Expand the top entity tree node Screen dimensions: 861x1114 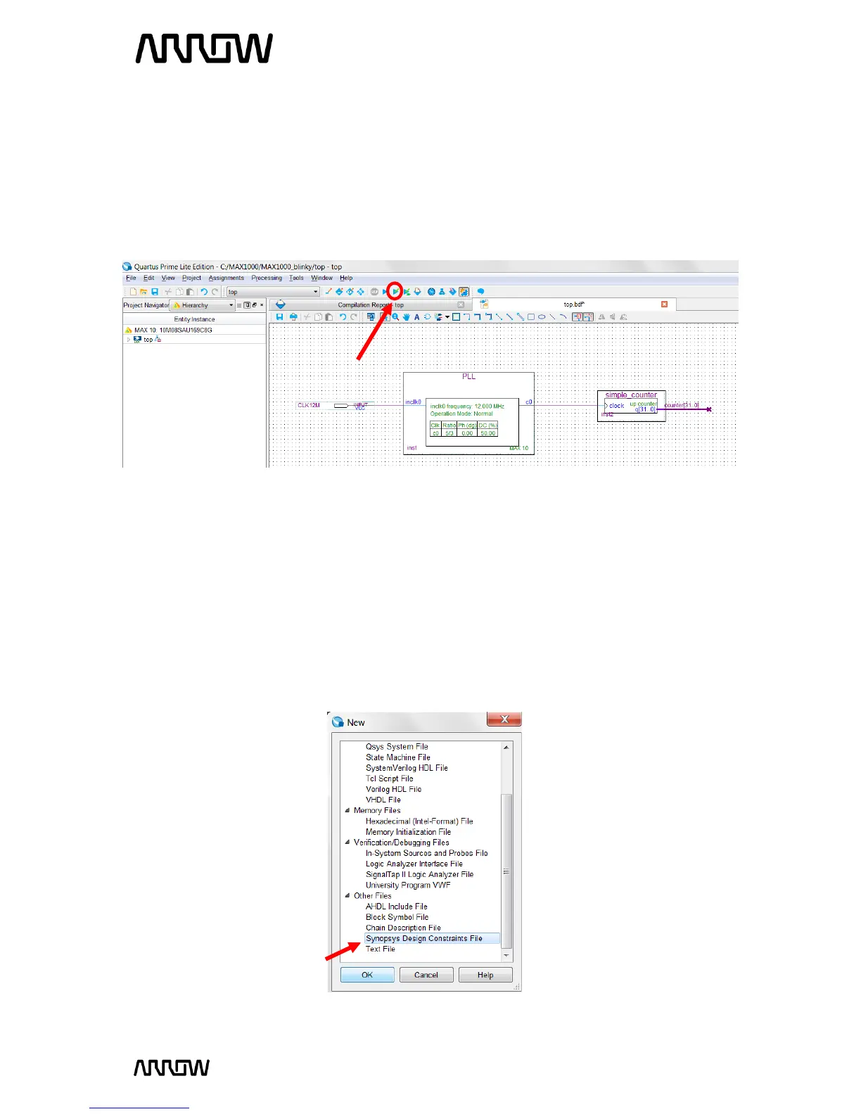point(128,339)
